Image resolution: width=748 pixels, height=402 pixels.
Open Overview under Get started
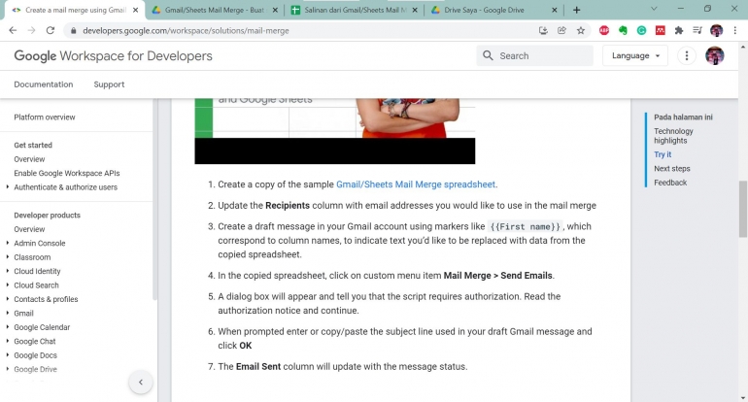(29, 159)
